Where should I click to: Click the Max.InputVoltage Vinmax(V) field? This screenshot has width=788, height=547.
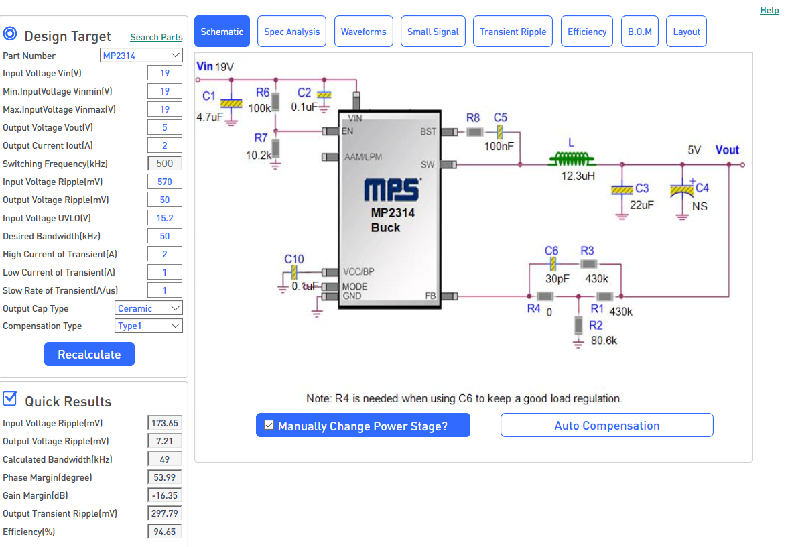point(165,109)
